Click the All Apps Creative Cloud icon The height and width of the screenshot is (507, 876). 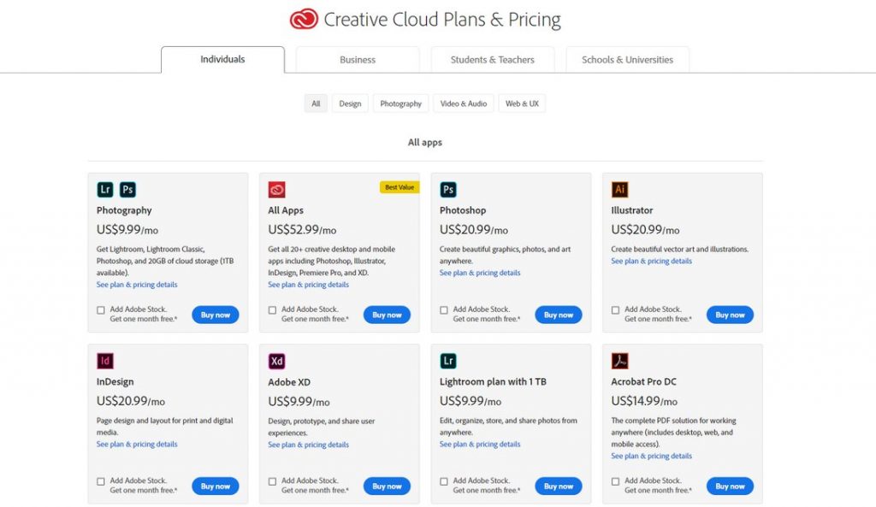click(x=276, y=190)
